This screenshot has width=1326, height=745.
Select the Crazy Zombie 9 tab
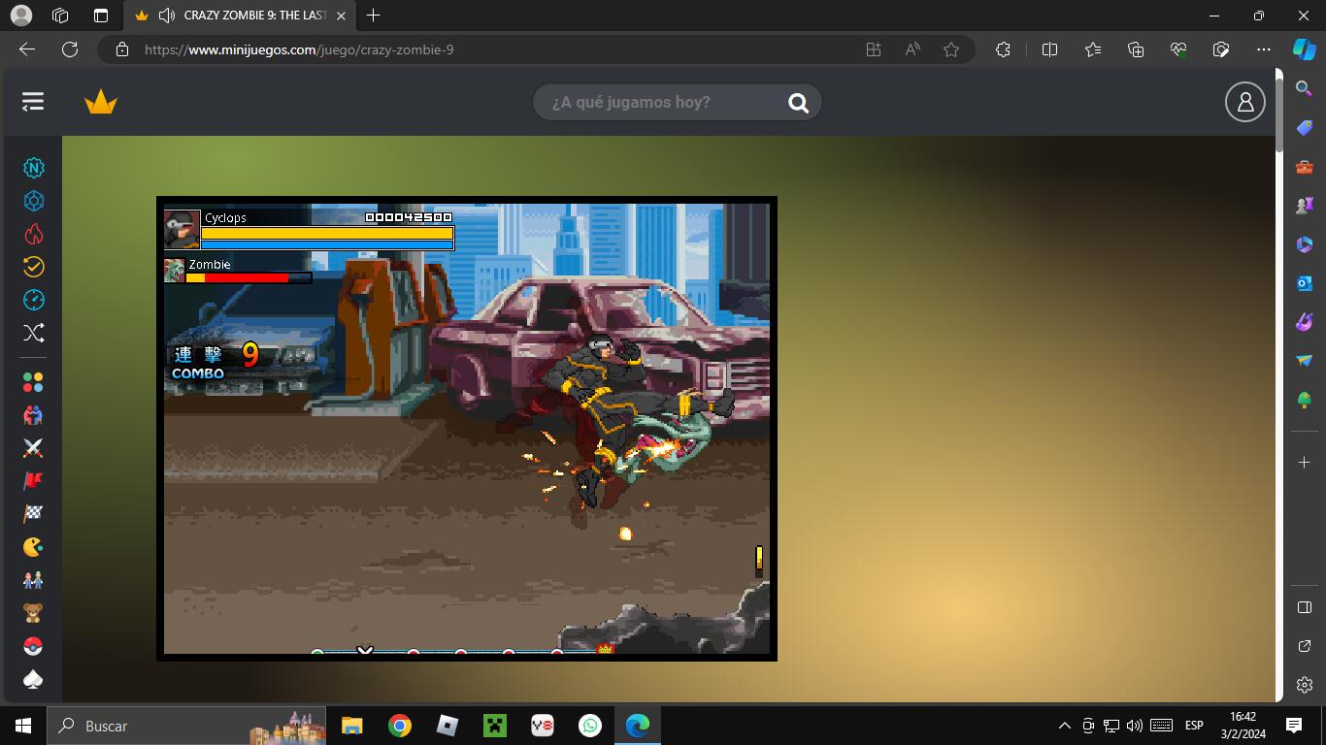point(243,16)
